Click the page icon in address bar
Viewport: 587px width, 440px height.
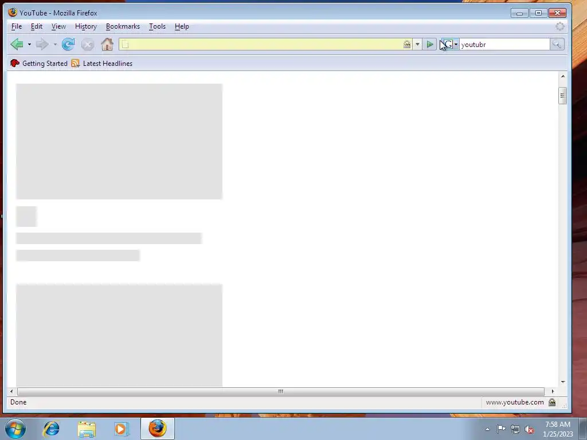point(126,45)
